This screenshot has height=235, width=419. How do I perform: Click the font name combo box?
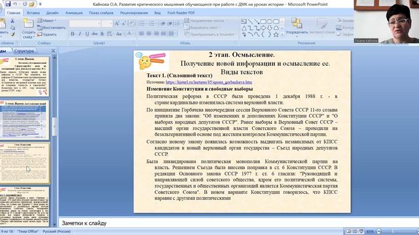85,23
